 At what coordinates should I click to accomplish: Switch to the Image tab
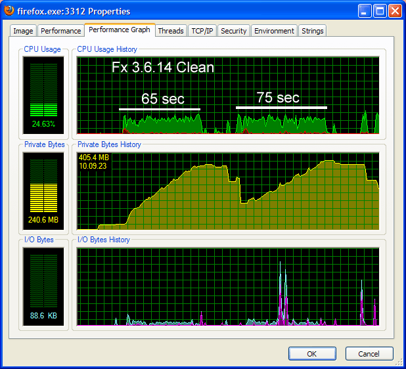[x=23, y=31]
